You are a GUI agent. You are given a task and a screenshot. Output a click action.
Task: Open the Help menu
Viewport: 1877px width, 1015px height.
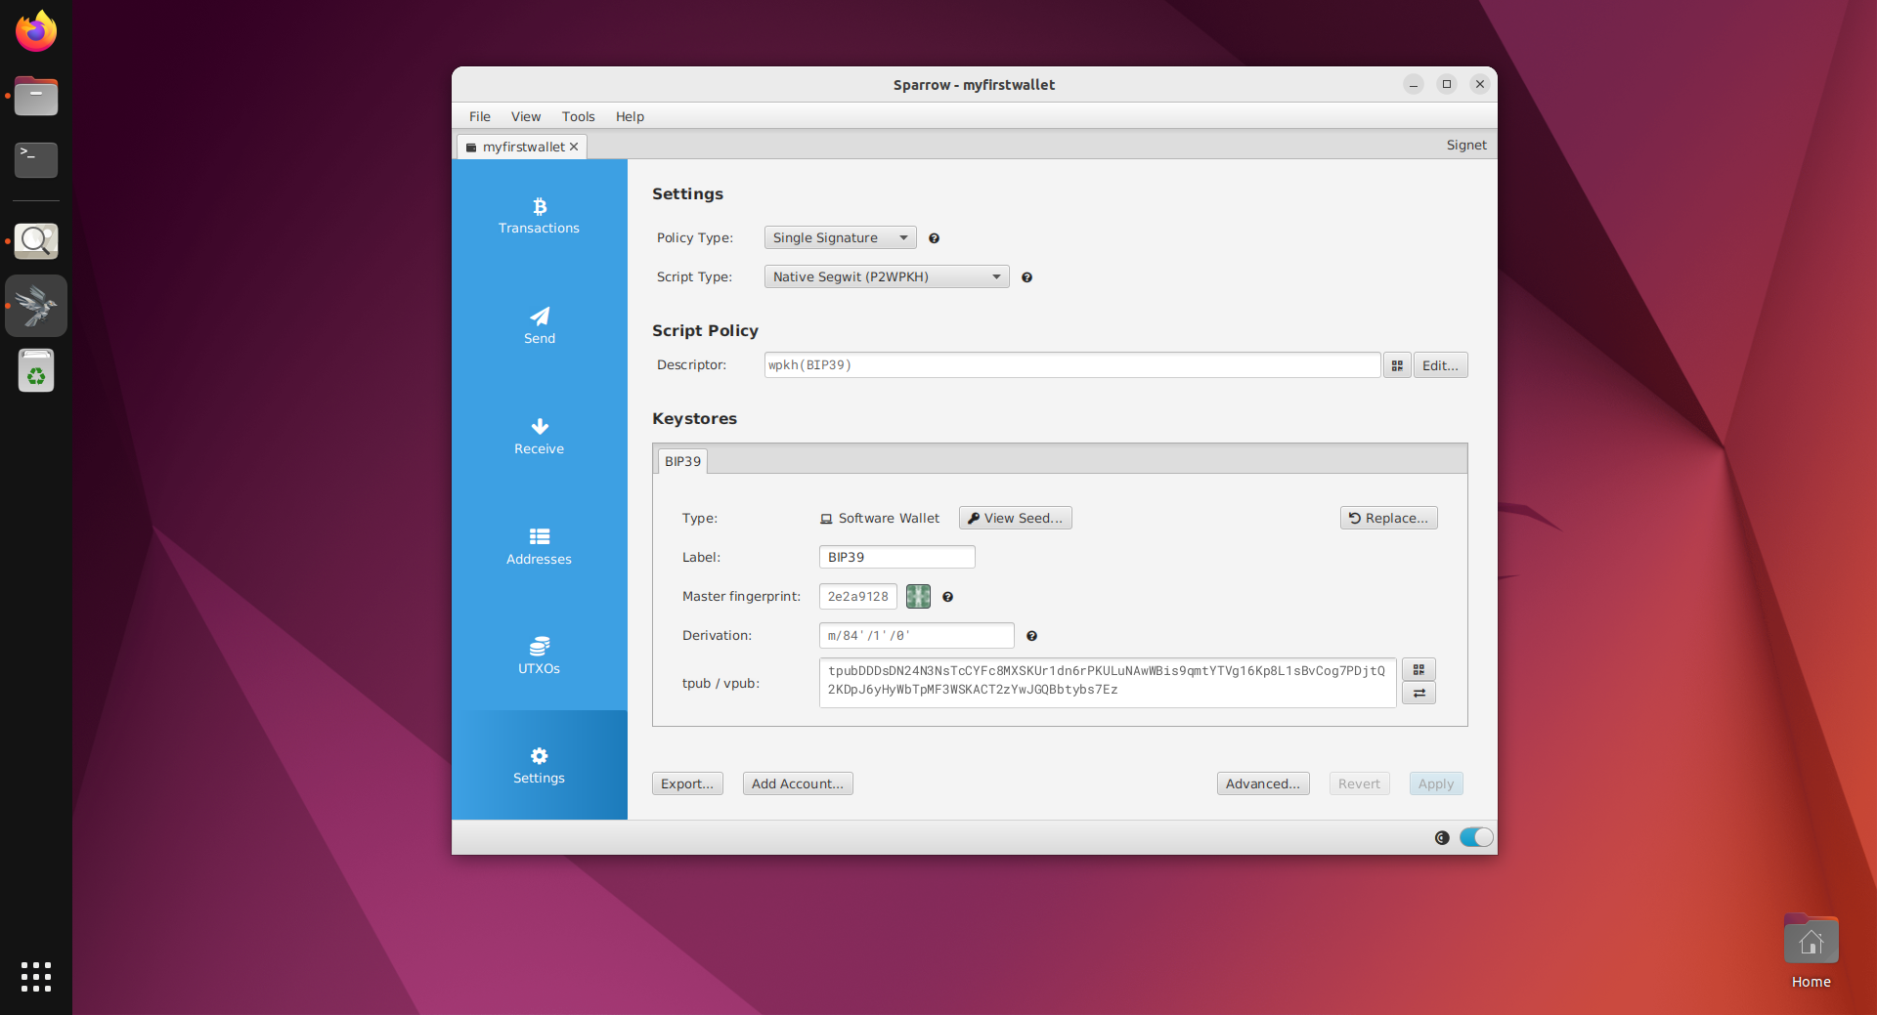[630, 116]
